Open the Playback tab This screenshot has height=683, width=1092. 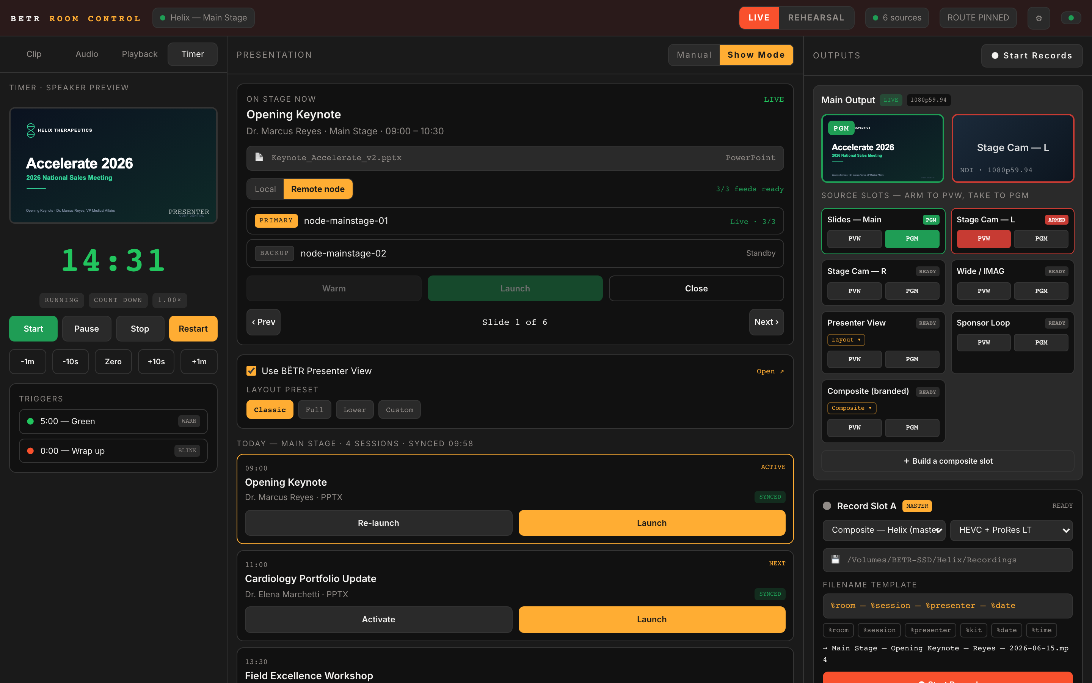point(140,54)
